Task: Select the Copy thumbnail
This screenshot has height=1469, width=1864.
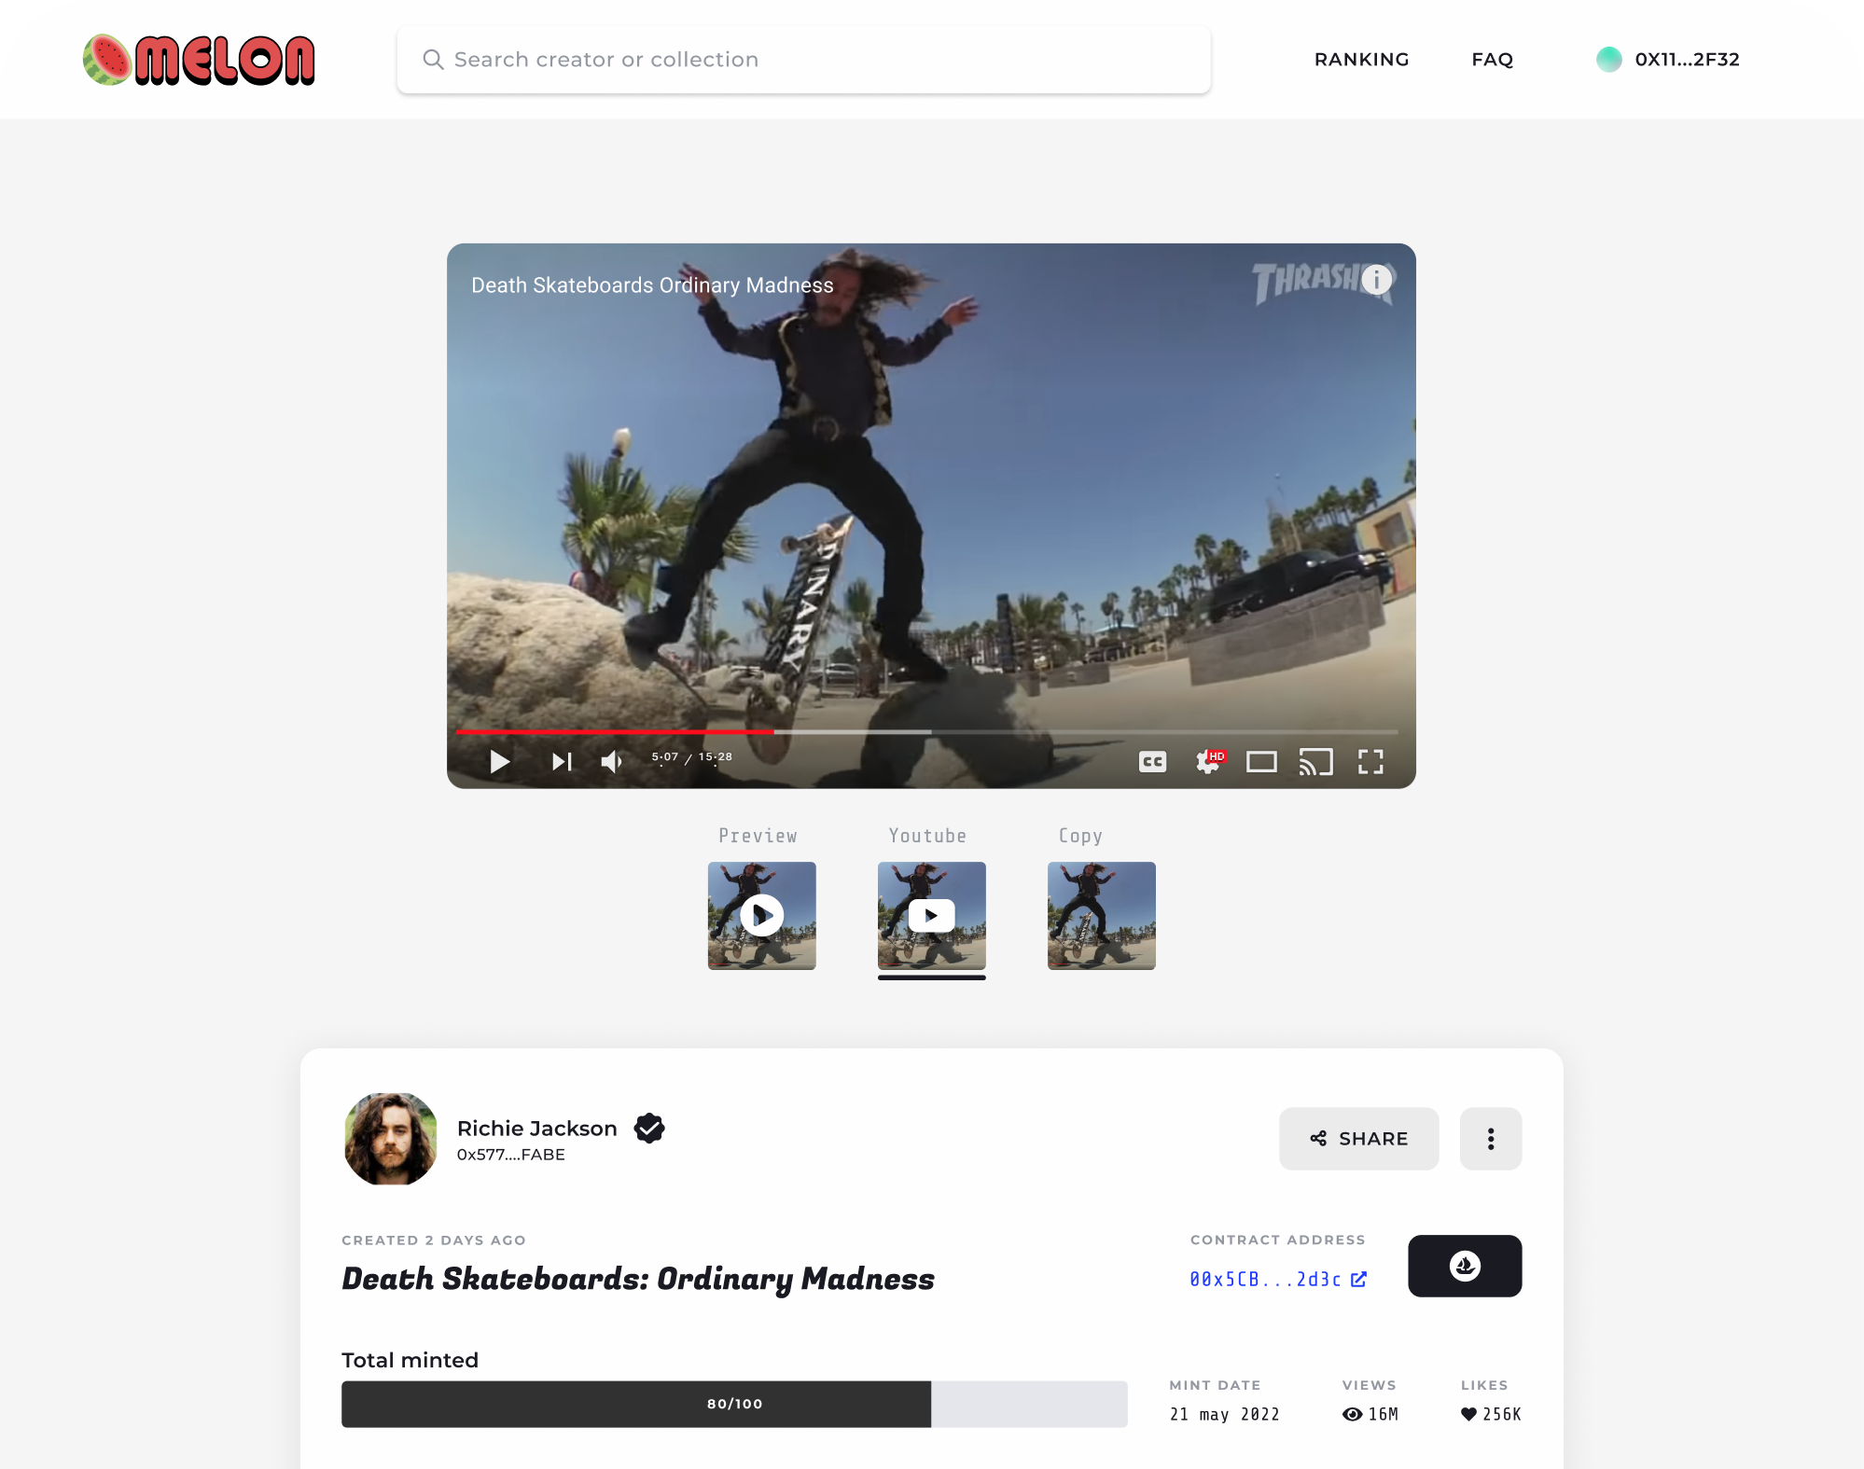Action: pos(1101,915)
